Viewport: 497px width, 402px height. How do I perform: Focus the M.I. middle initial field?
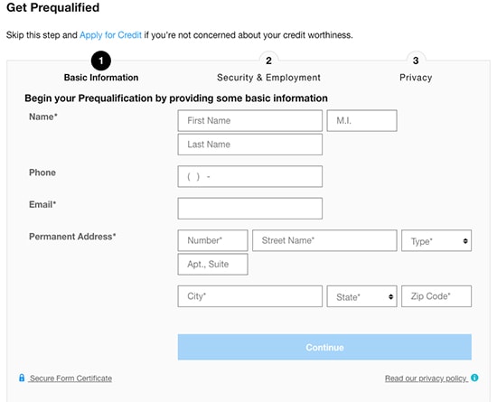(361, 121)
